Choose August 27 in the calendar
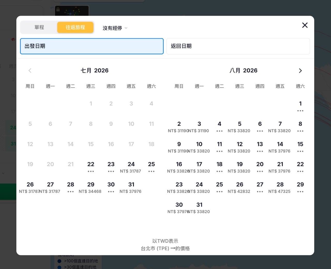Screen dimensions: 331x269 260,187
